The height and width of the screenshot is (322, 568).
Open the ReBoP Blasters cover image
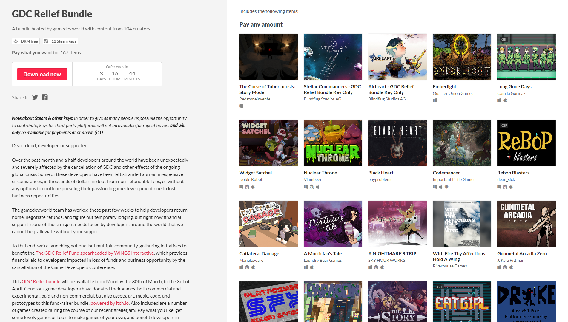click(x=526, y=143)
